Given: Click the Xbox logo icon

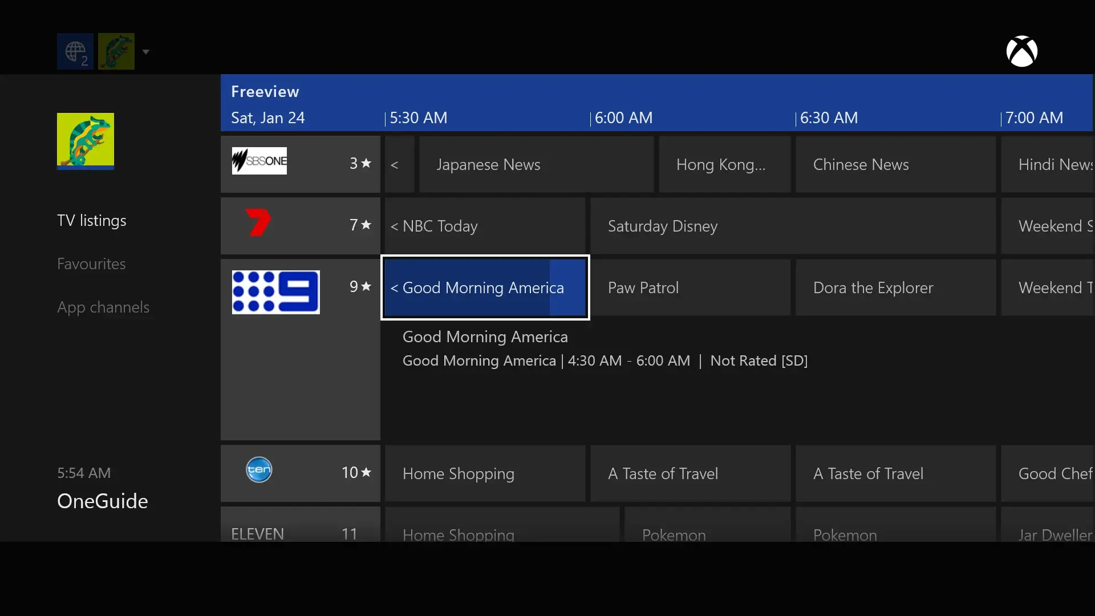Looking at the screenshot, I should pyautogui.click(x=1021, y=52).
